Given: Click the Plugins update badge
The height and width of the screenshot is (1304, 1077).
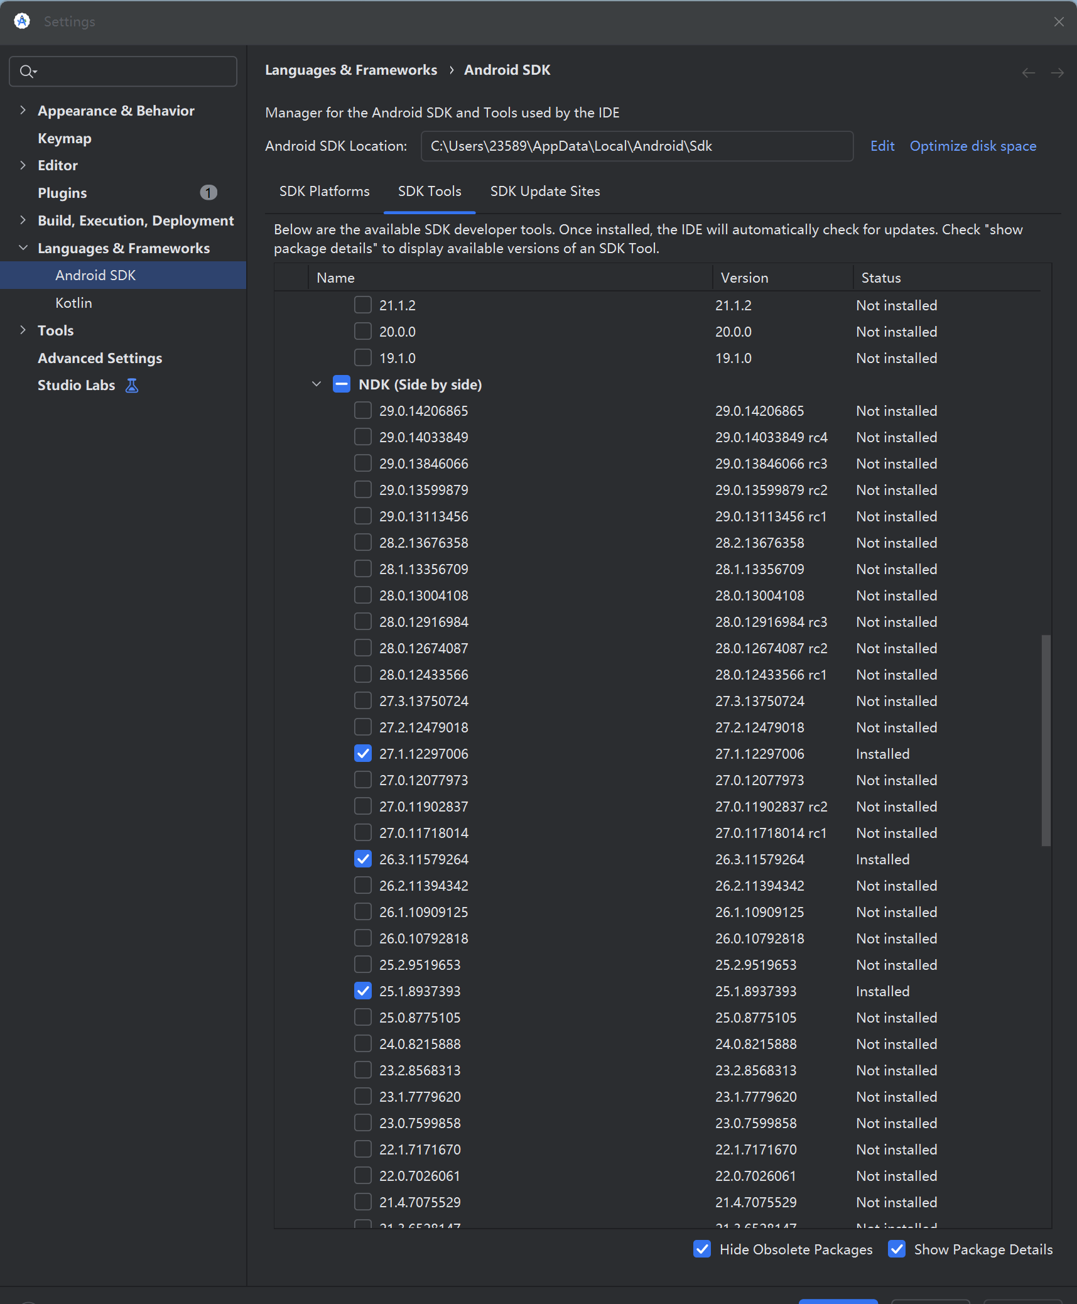Looking at the screenshot, I should tap(208, 193).
